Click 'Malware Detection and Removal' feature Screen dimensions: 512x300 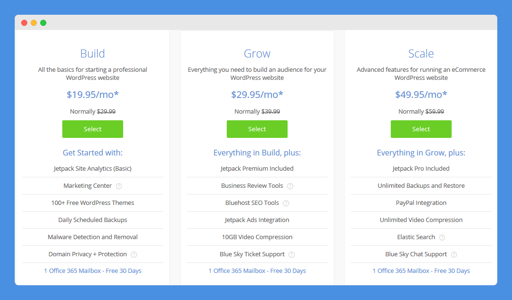coord(93,237)
